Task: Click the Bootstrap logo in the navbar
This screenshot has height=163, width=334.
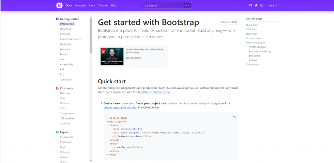Action: click(59, 5)
